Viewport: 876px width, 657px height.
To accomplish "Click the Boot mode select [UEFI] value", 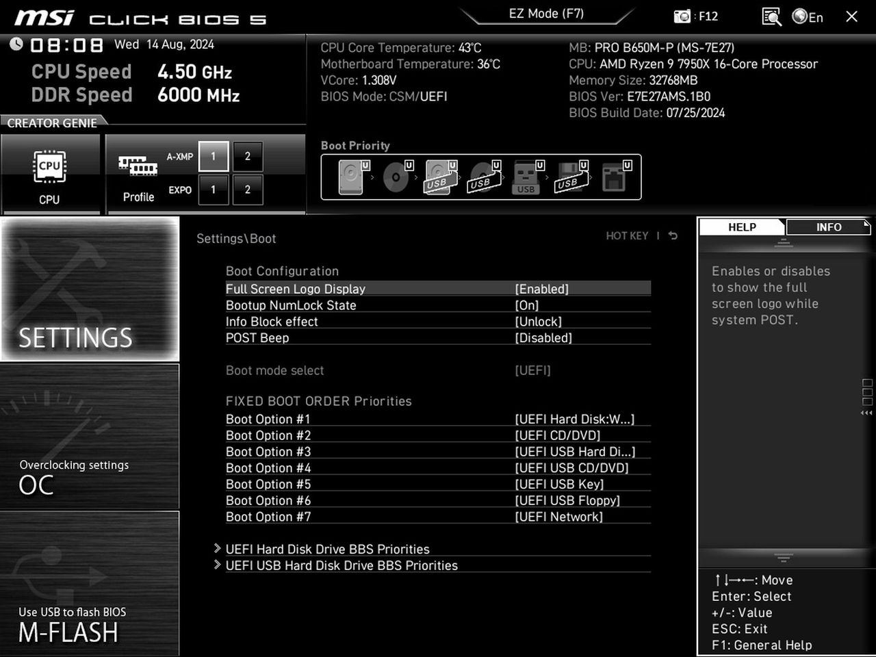I will click(x=532, y=371).
